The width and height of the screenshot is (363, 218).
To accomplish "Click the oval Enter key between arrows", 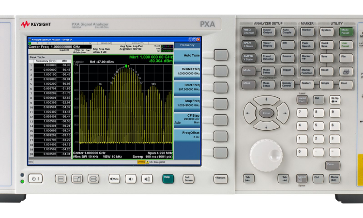I will coord(267,113).
